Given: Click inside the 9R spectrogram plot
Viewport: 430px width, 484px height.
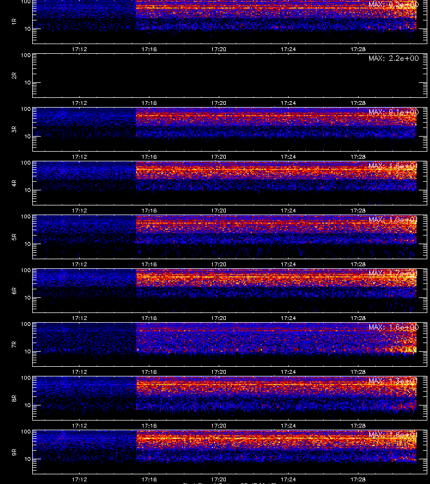Looking at the screenshot, I should [x=230, y=452].
